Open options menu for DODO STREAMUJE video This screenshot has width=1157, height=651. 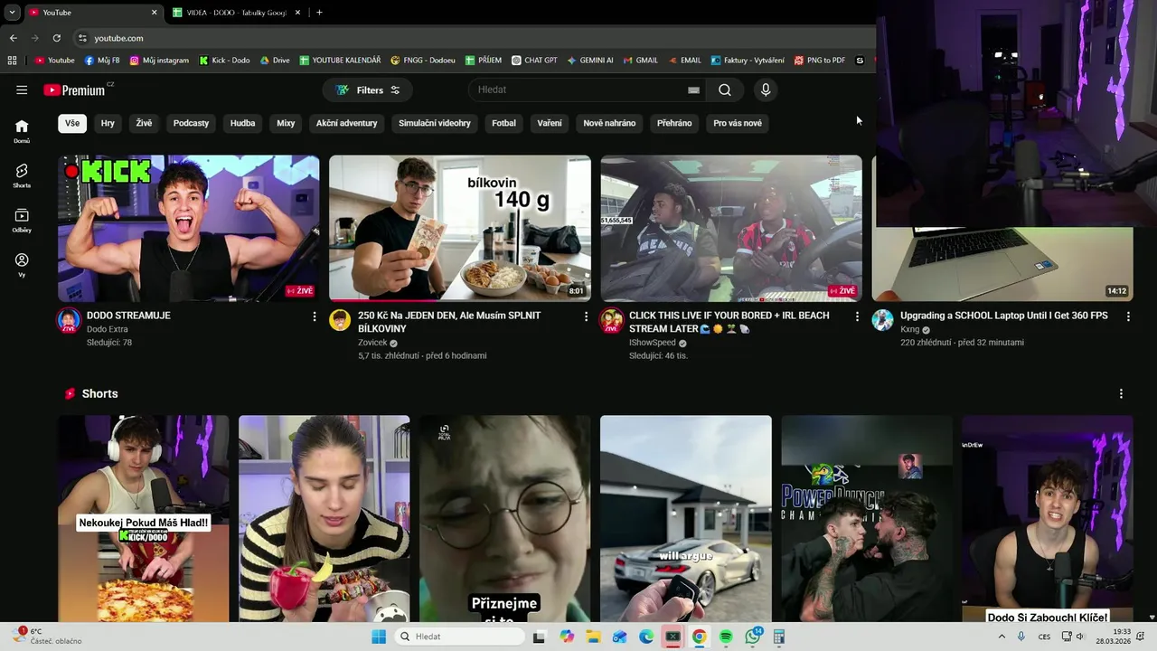[x=315, y=316]
